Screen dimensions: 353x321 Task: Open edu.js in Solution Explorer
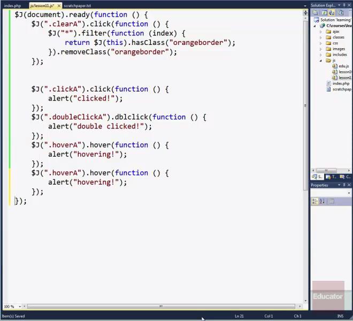click(344, 66)
